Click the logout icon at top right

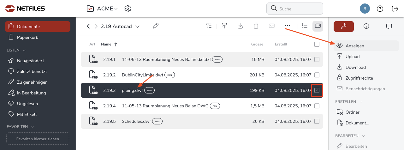[395, 9]
